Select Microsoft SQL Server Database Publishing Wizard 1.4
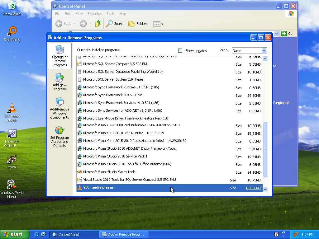This screenshot has width=319, height=239. click(169, 72)
